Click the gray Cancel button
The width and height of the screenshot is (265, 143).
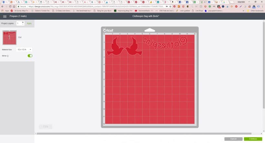(x=233, y=139)
